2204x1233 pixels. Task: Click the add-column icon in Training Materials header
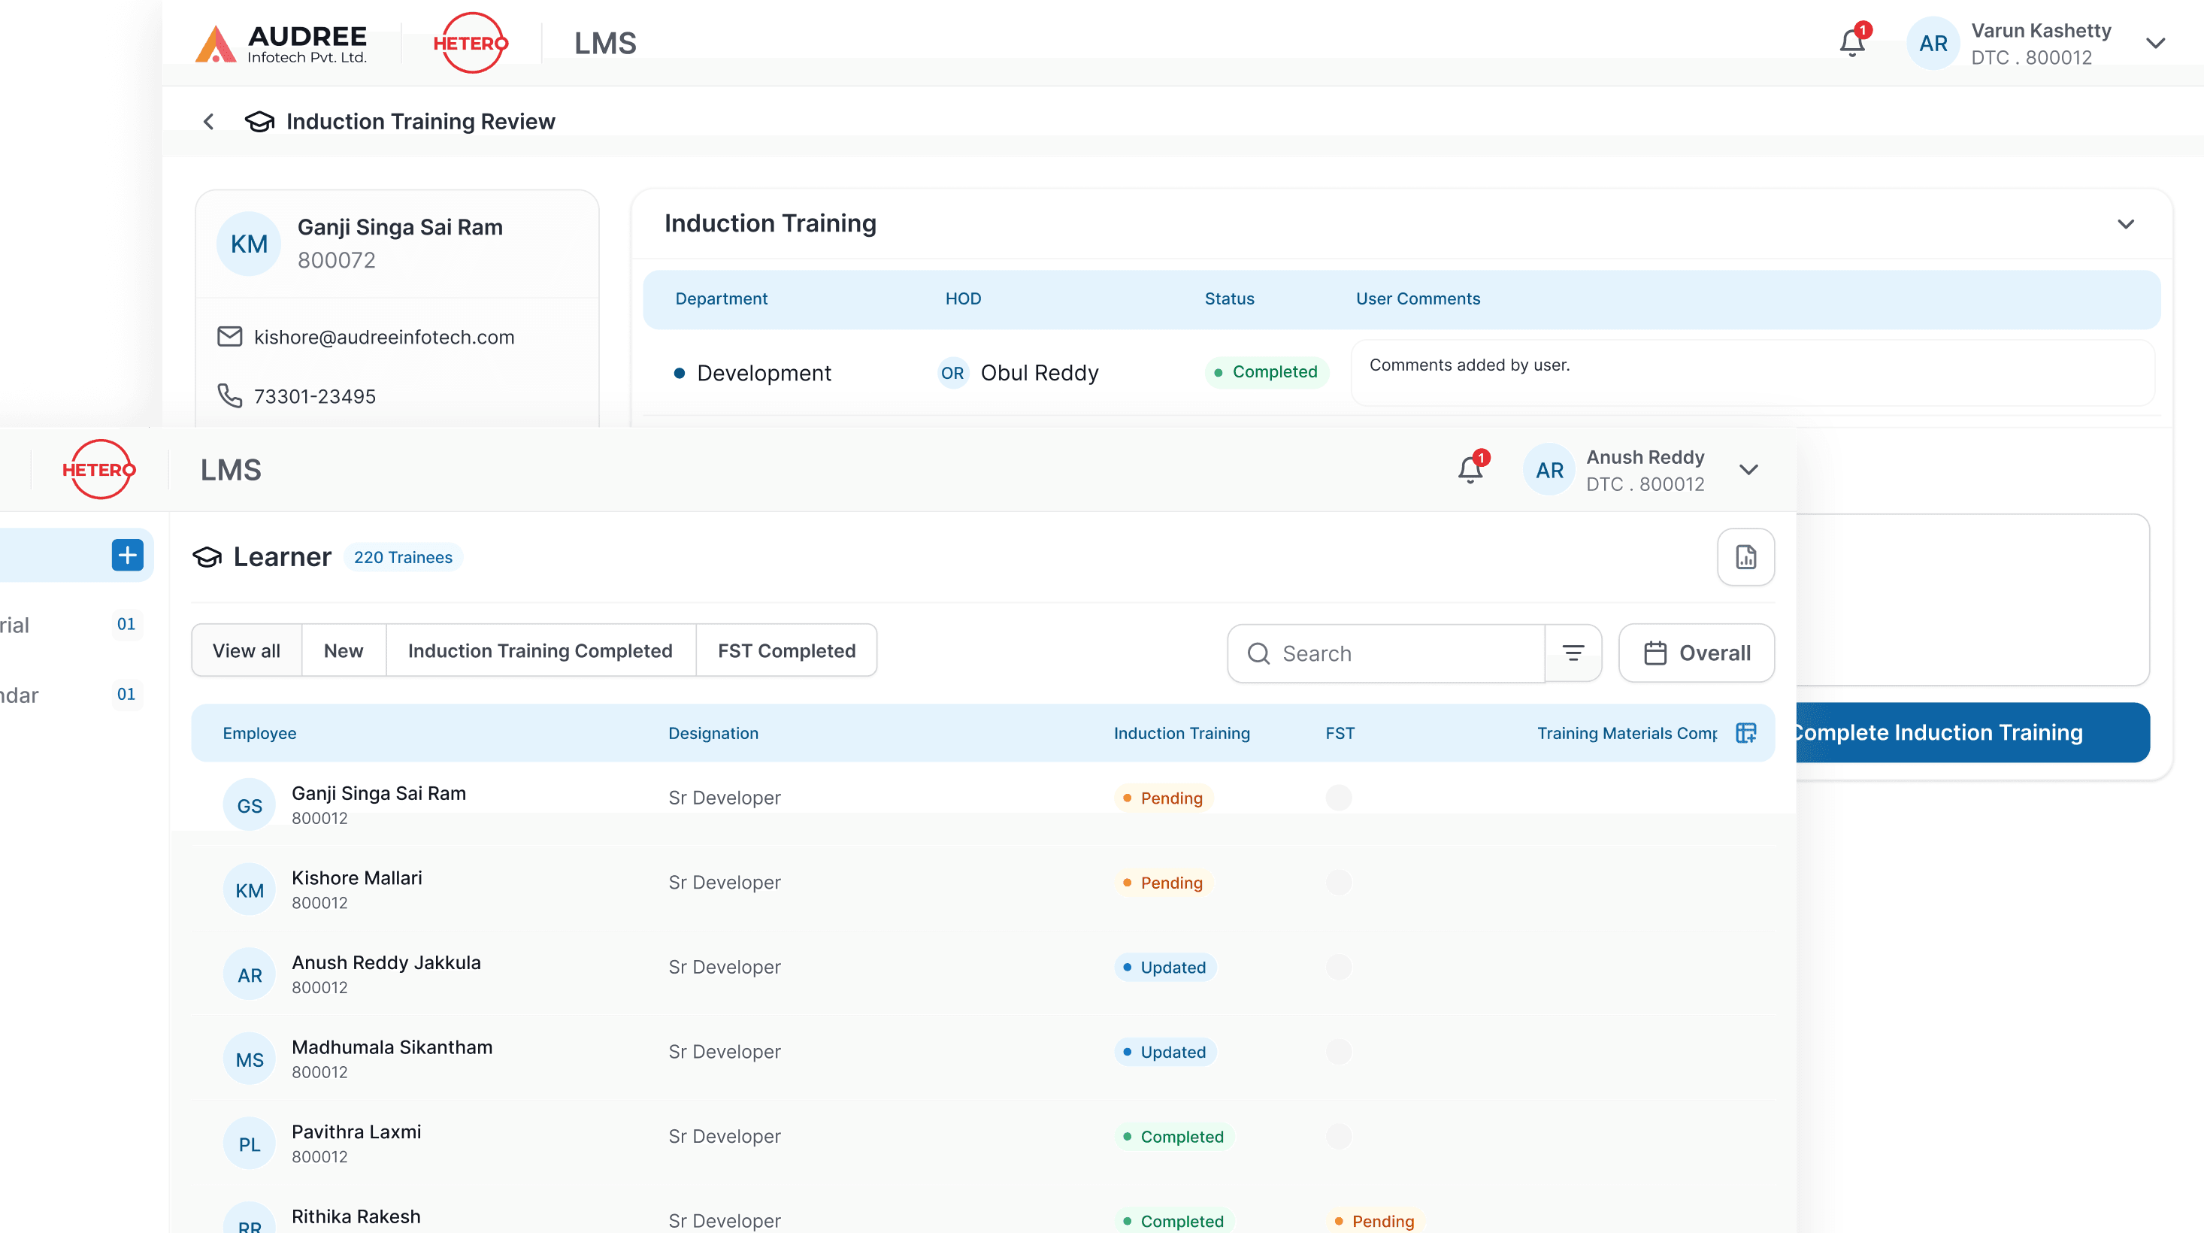tap(1746, 732)
